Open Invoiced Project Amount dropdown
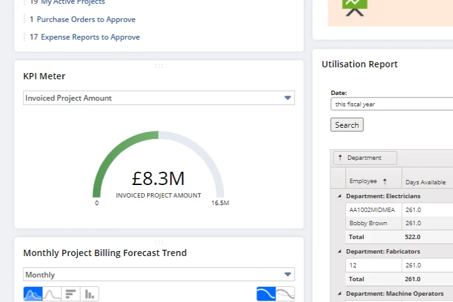This screenshot has height=302, width=453. click(159, 98)
